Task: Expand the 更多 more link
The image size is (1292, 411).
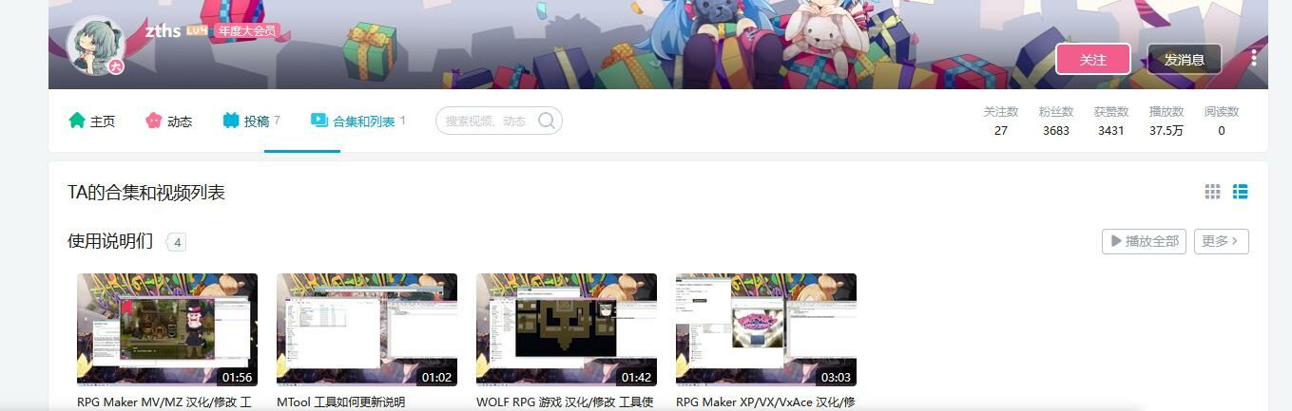Action: tap(1221, 241)
